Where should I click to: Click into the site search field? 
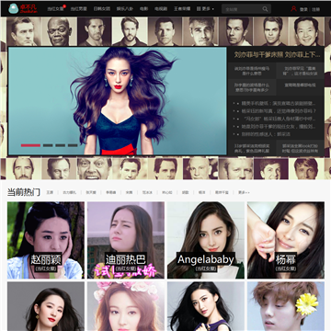pyautogui.click(x=242, y=9)
